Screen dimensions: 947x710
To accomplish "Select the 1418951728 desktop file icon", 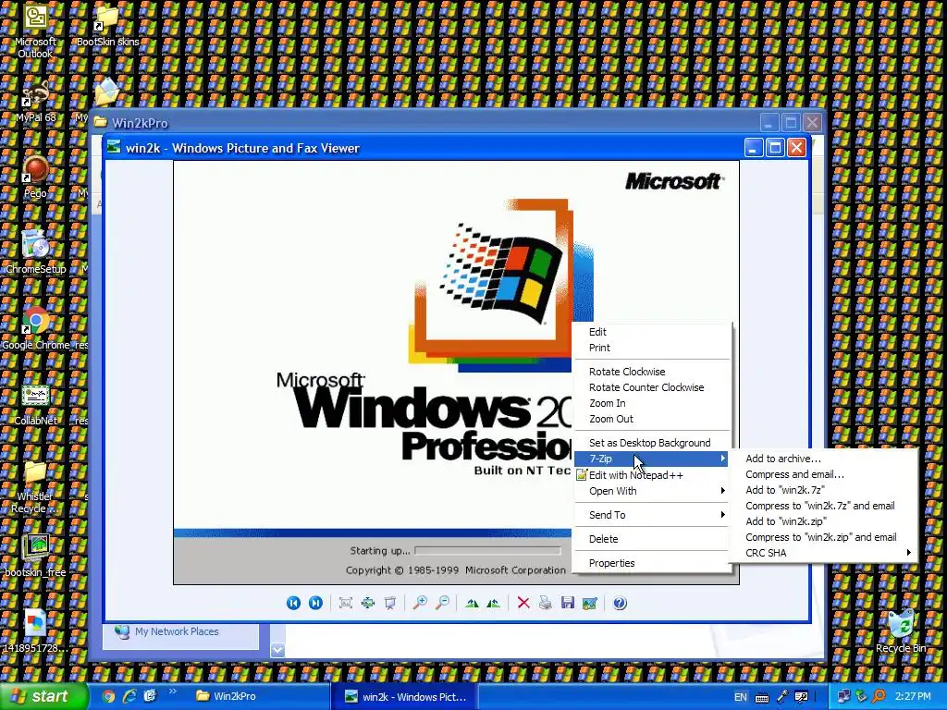I will click(36, 632).
